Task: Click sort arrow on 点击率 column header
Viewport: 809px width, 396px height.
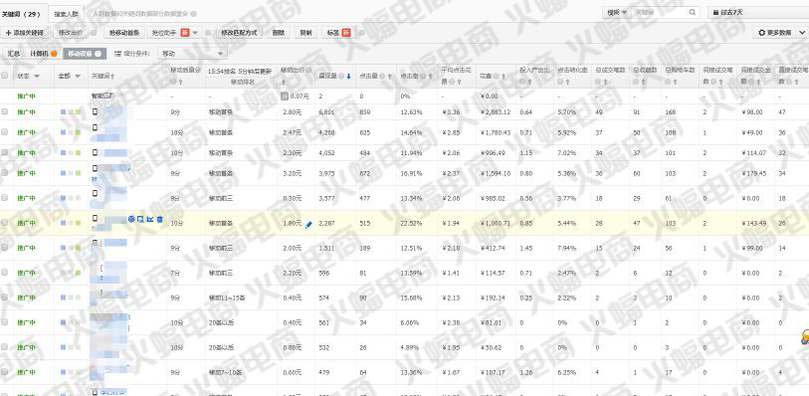Action: (x=429, y=76)
